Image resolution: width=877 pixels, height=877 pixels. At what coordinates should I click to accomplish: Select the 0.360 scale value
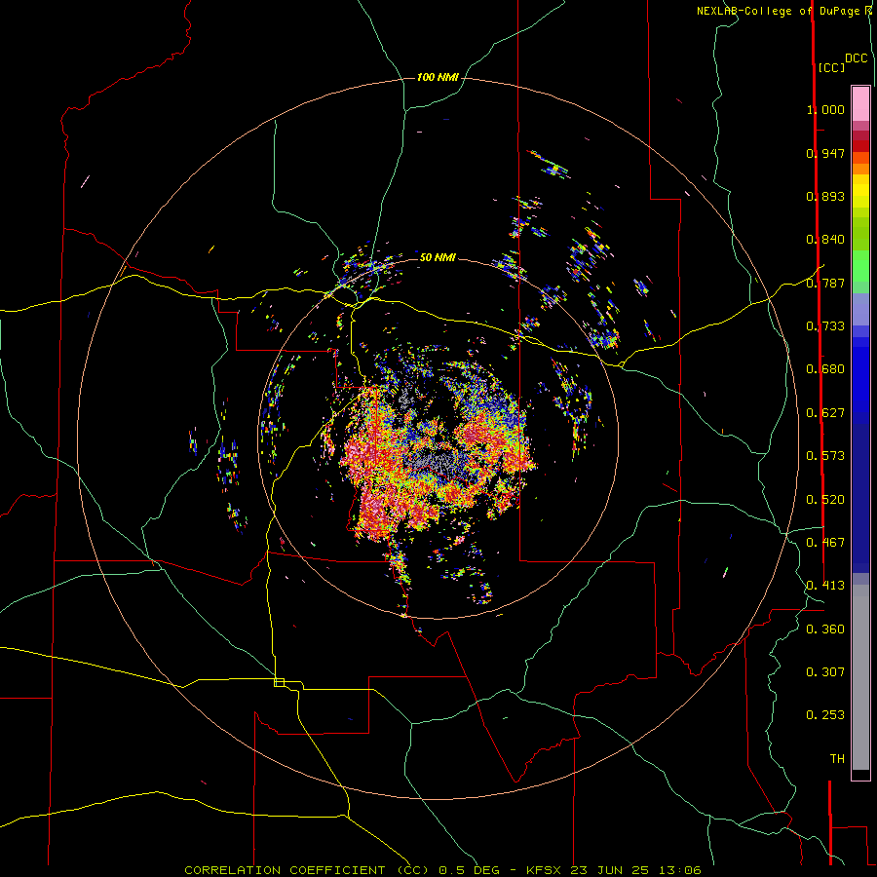[825, 629]
